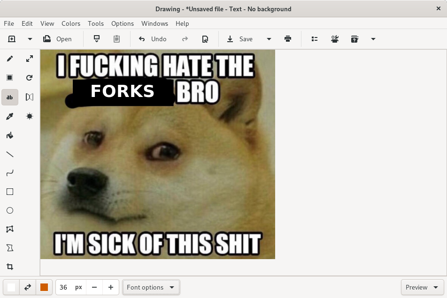
Task: Click the import/paste-from-screen icon
Action: point(97,39)
